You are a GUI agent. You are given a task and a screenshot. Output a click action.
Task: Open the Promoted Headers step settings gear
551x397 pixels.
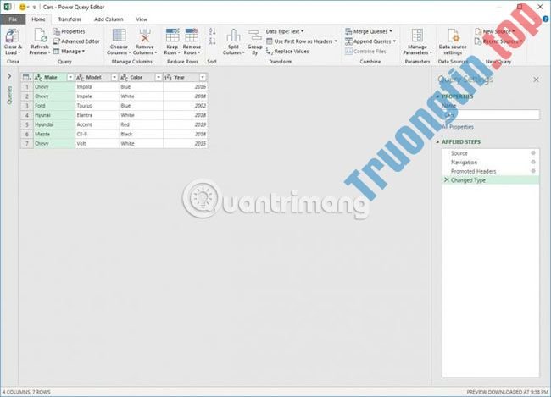click(533, 171)
